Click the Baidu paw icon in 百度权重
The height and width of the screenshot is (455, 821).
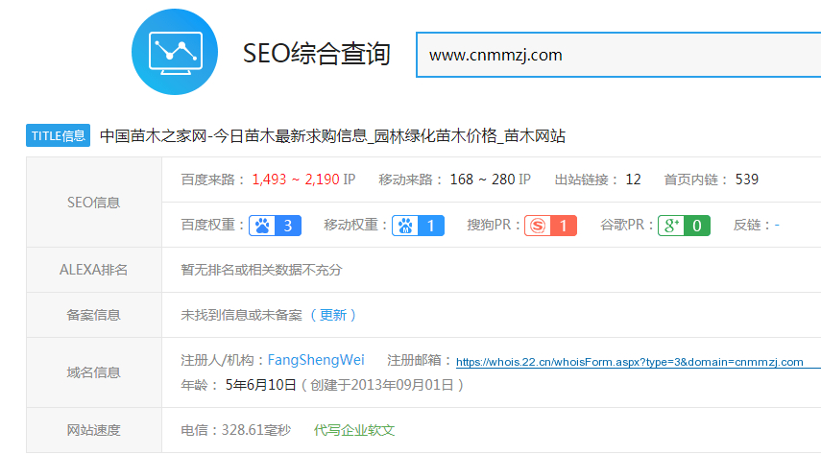point(262,226)
